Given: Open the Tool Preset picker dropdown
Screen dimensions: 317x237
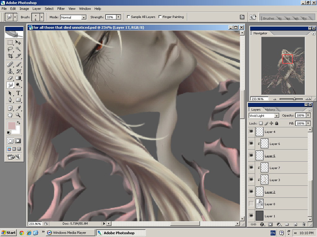Looking at the screenshot, I should tap(15, 17).
